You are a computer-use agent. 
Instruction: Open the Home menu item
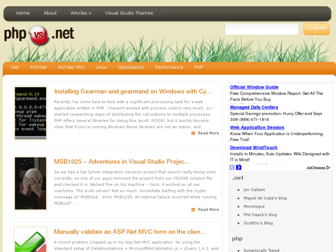click(23, 13)
